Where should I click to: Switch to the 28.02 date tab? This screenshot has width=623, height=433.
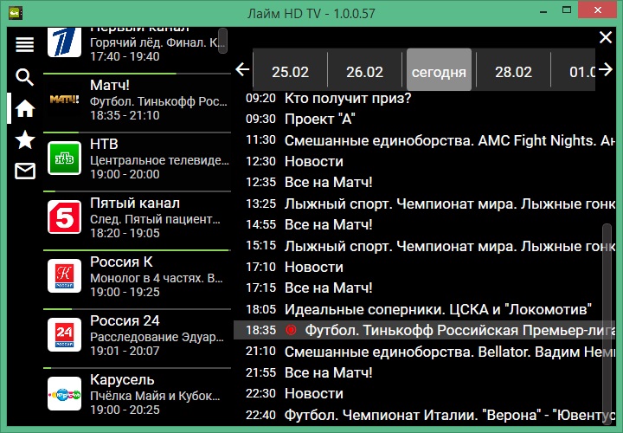pos(513,71)
